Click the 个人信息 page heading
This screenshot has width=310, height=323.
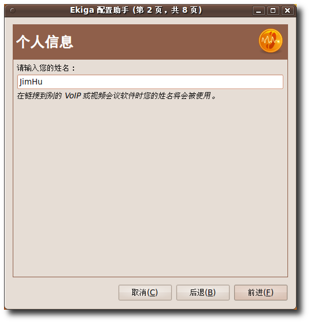45,42
